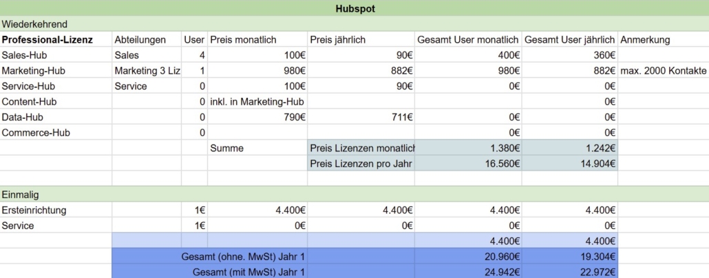Click the Commerce-Hub row label
Screen dimensions: 709x278
point(36,133)
